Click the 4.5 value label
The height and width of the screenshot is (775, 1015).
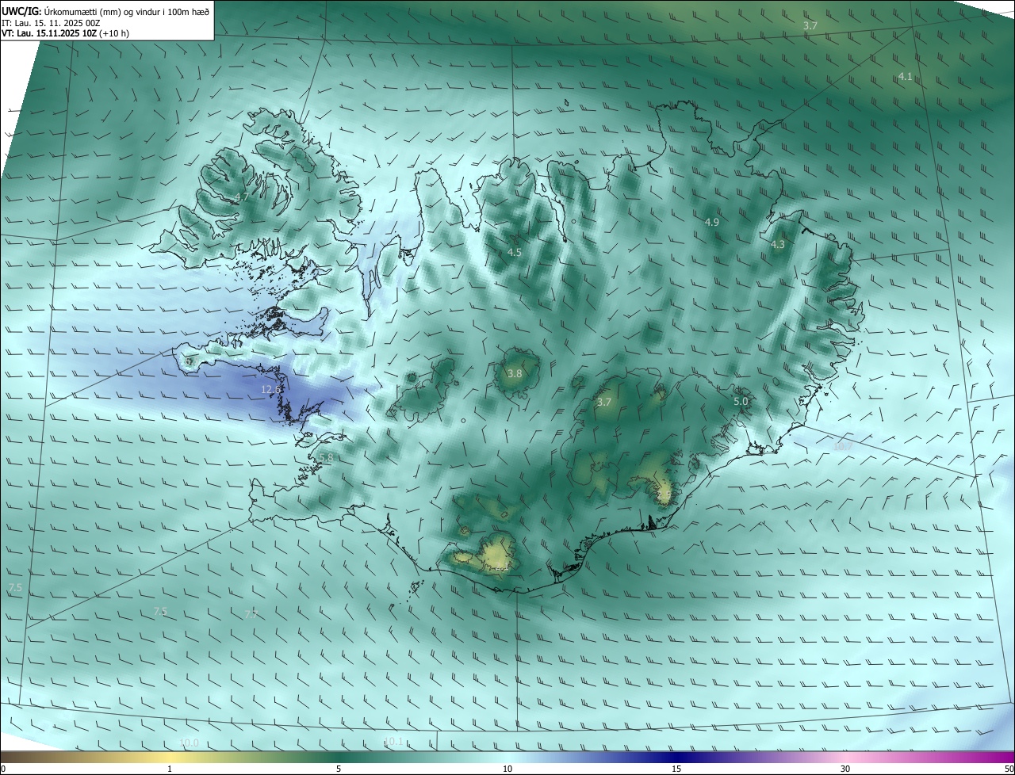pyautogui.click(x=515, y=252)
